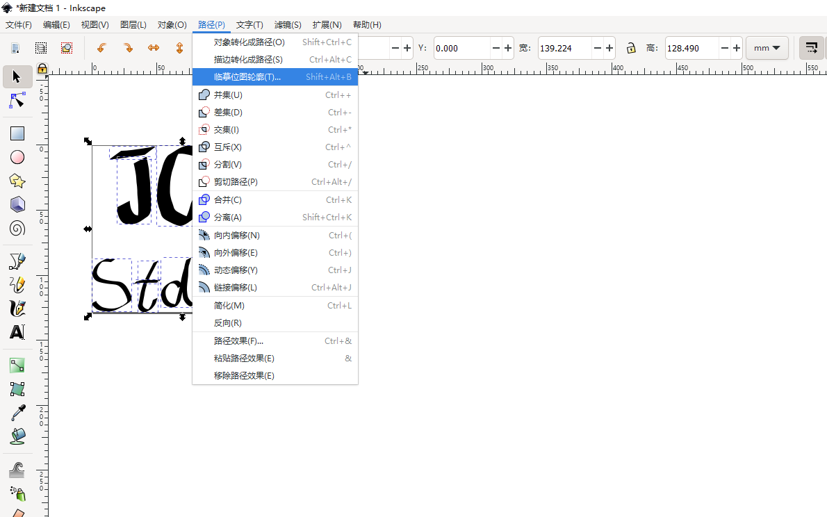Open the 扩展(N) menu
Viewport: 827px width, 517px height.
[327, 25]
